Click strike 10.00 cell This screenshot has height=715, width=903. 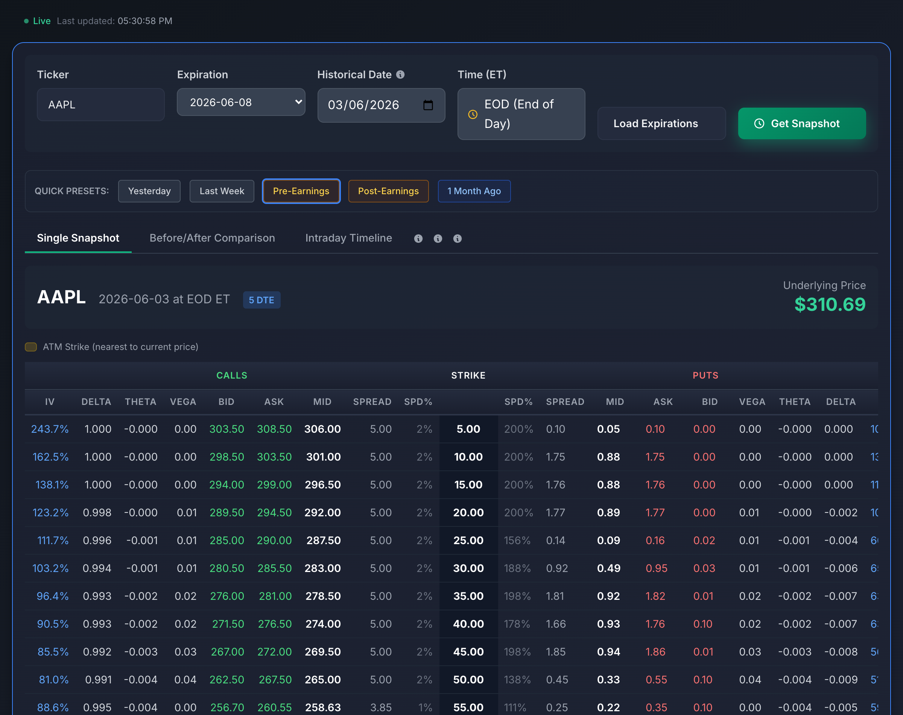[468, 457]
